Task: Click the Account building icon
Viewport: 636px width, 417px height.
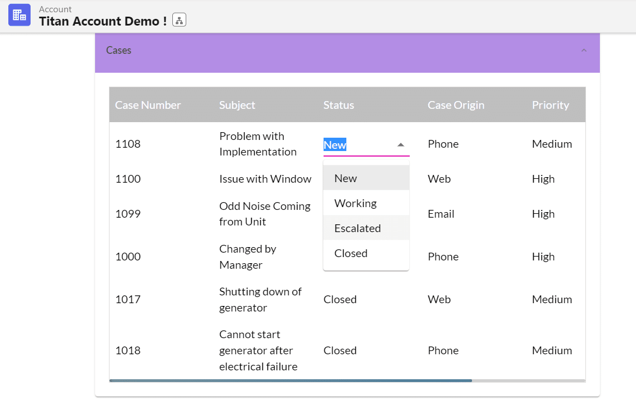Action: (19, 15)
